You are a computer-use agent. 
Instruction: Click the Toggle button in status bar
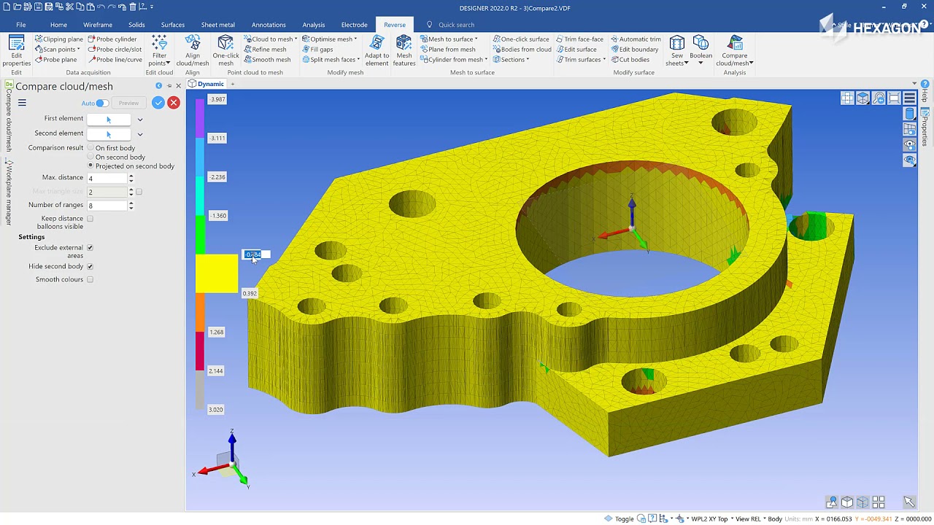[620, 519]
